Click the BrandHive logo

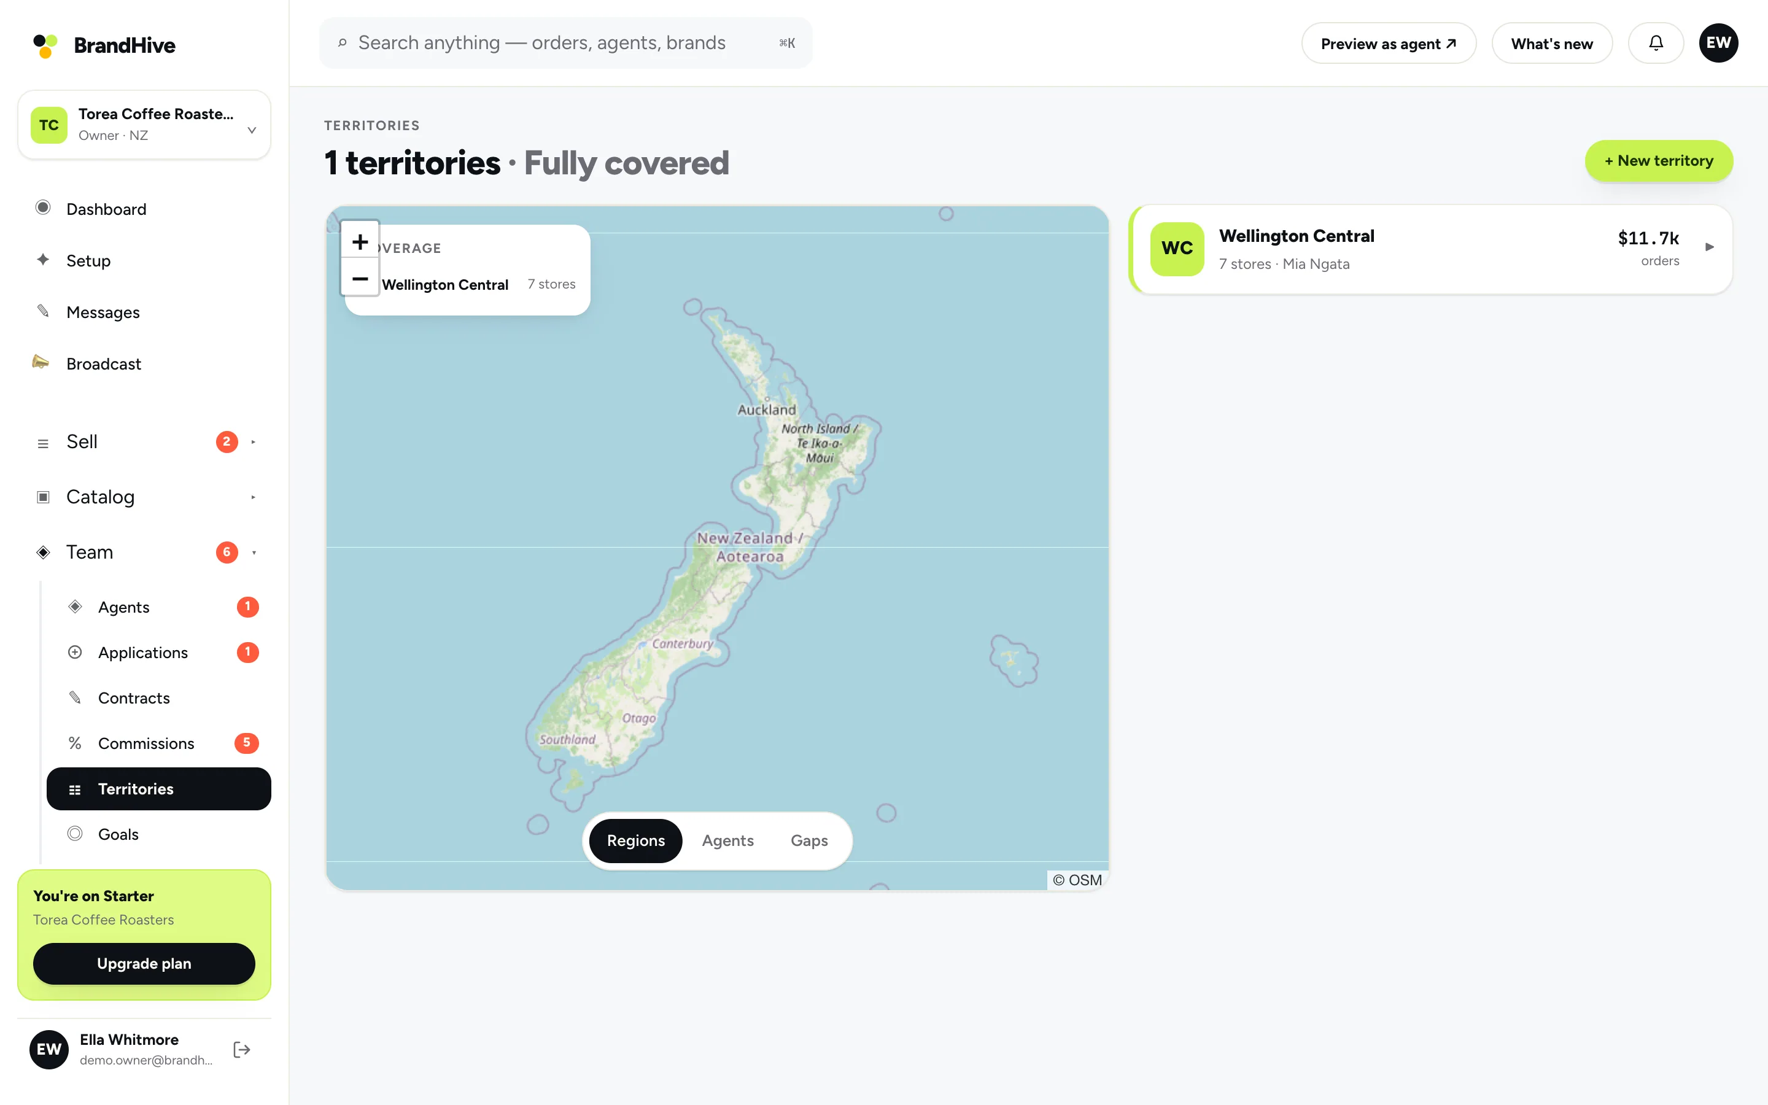(x=104, y=45)
